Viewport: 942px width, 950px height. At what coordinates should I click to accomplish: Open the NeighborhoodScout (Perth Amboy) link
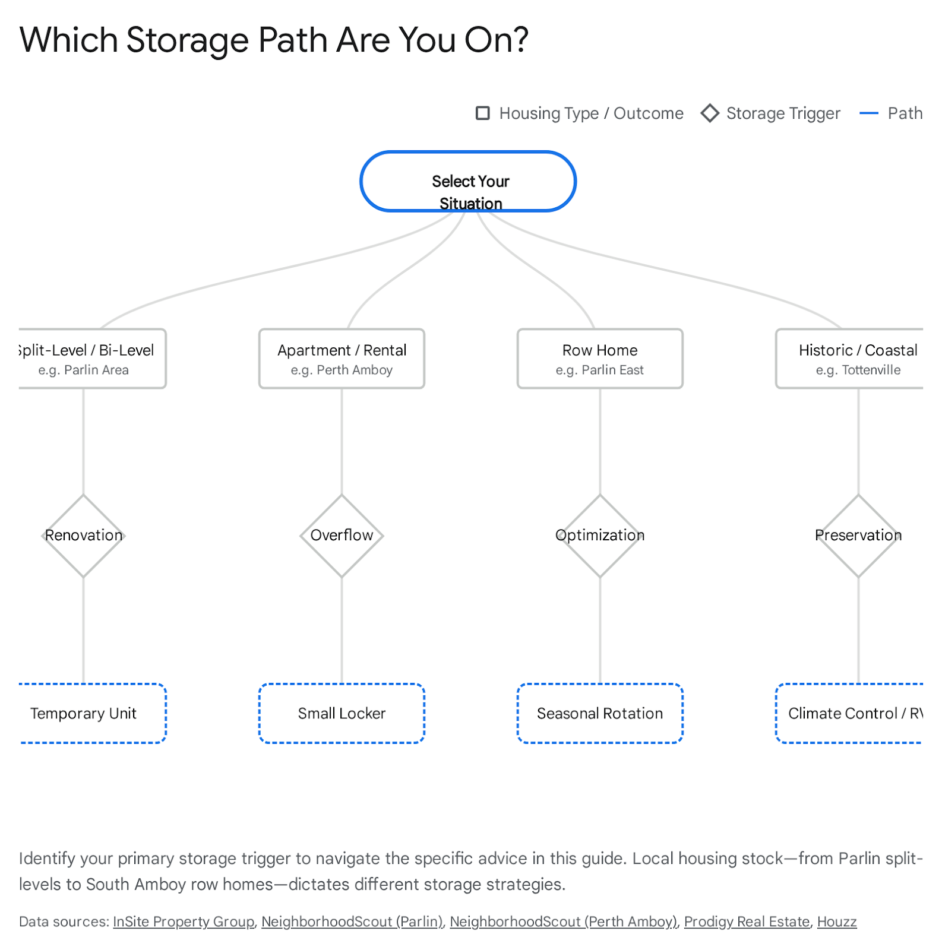click(563, 921)
